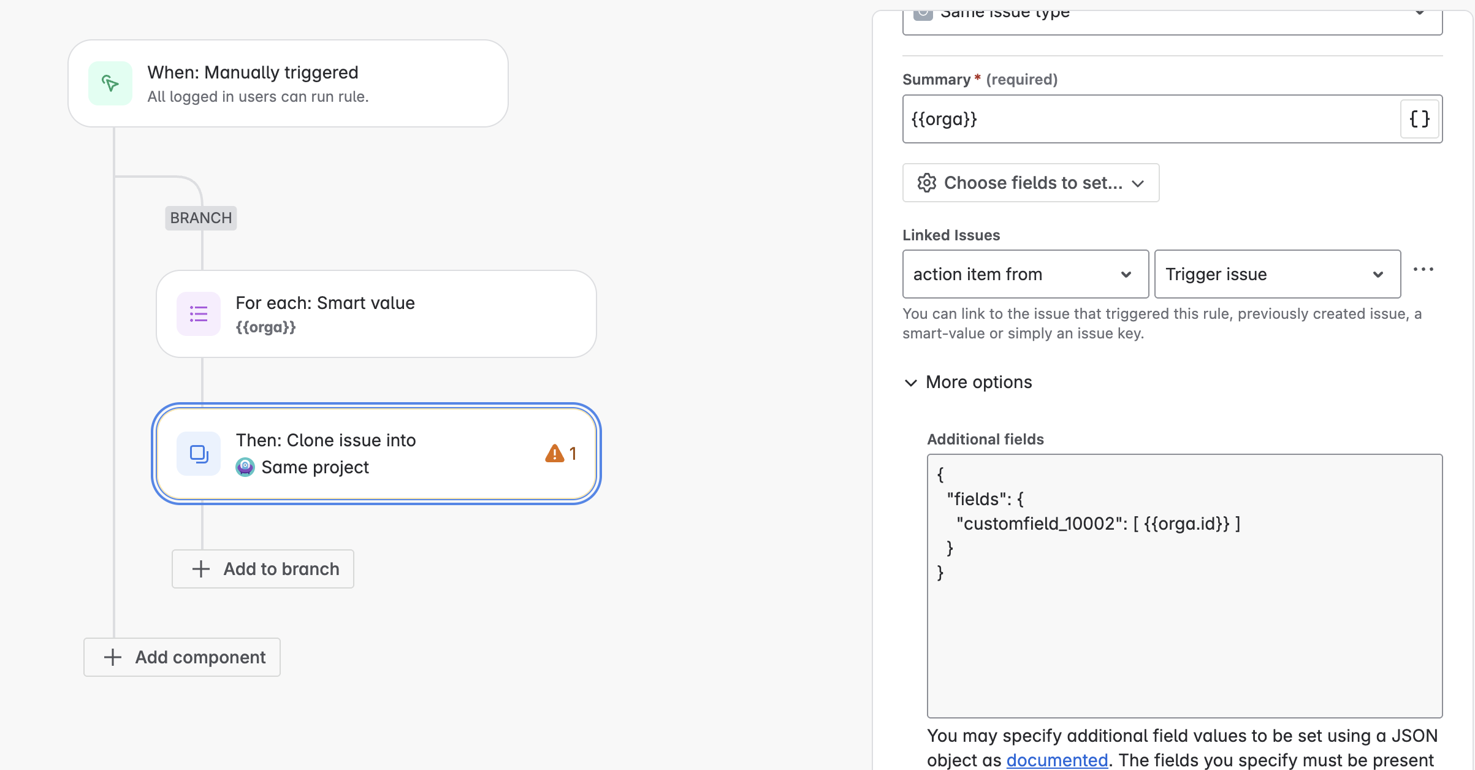Viewport: 1475px width, 770px height.
Task: Expand Choose fields to set dropdown
Action: click(x=1031, y=183)
